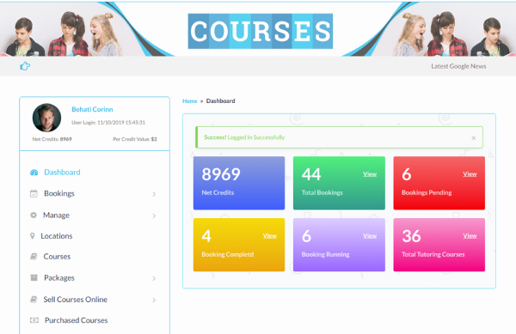Click the Packages box icon
This screenshot has height=334, width=516.
pos(34,278)
